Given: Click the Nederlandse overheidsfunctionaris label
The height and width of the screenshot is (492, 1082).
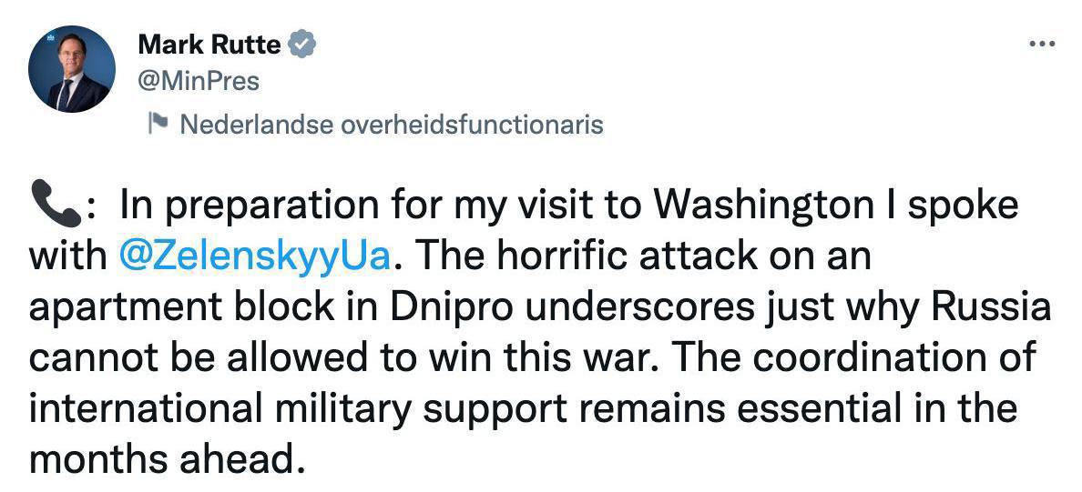Looking at the screenshot, I should point(392,125).
